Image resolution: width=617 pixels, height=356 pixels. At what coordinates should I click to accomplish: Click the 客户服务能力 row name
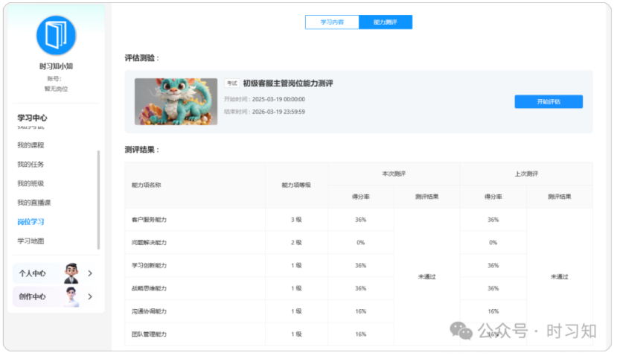click(x=149, y=220)
